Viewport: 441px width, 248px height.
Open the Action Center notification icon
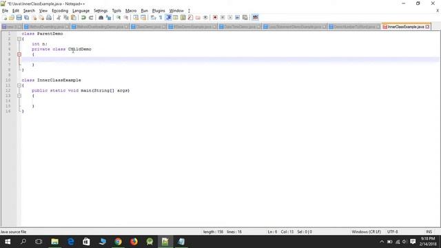click(413, 242)
